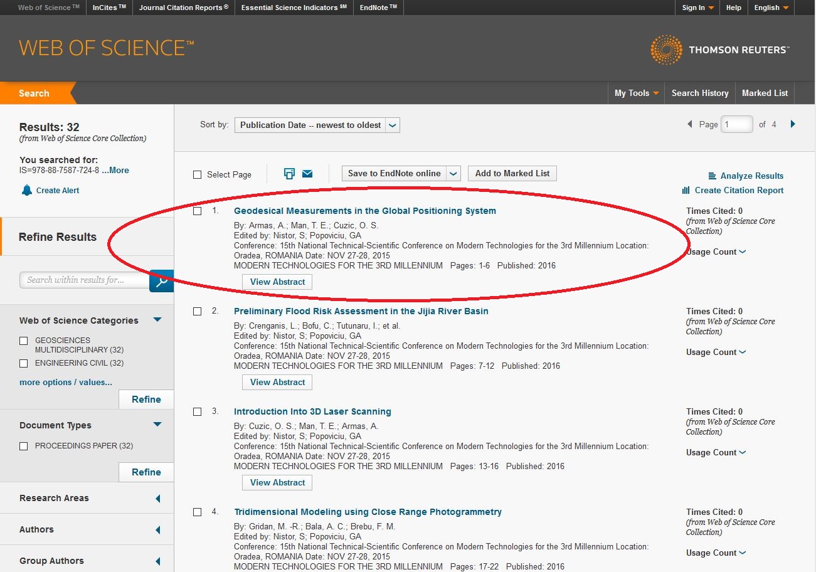Expand the Save to EndNote online dropdown arrow
Image resolution: width=816 pixels, height=572 pixels.
tap(455, 174)
